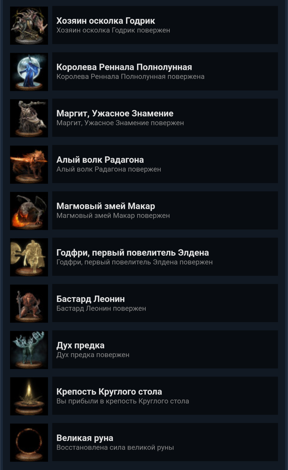Click the "Алый волк Радагона" achievement title
Viewport: 288px width, 470px height.
point(100,160)
